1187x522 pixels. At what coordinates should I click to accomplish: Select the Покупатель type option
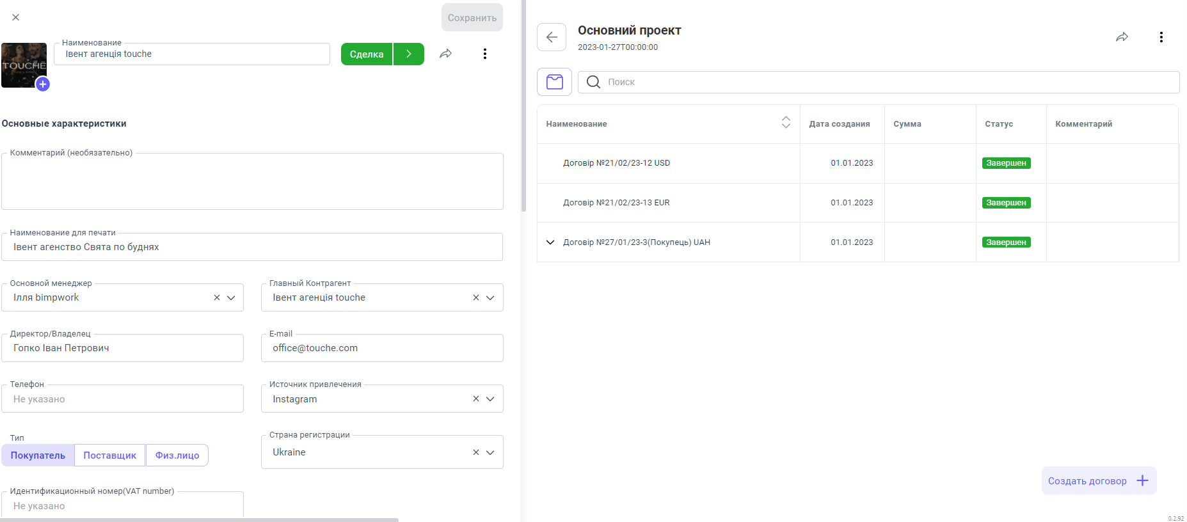[x=38, y=455]
